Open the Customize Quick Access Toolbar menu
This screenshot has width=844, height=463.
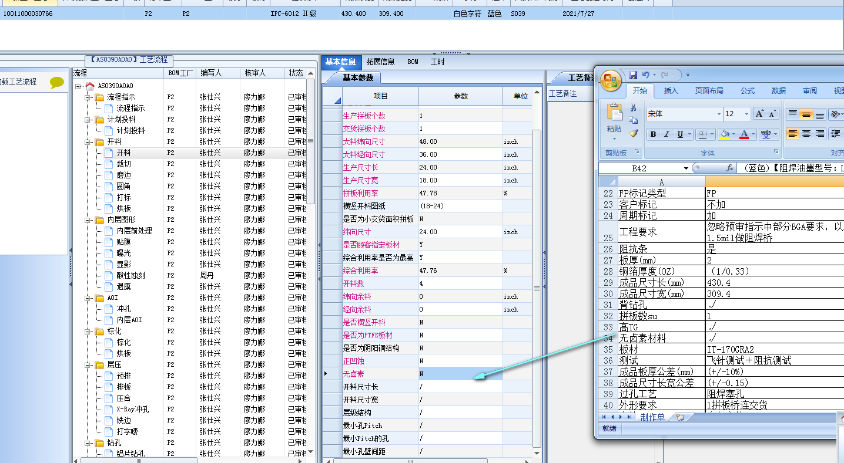tap(688, 75)
